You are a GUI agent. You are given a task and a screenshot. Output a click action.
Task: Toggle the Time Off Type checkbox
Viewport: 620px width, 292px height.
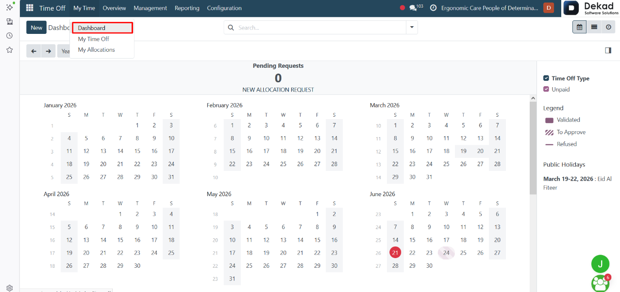pos(546,78)
